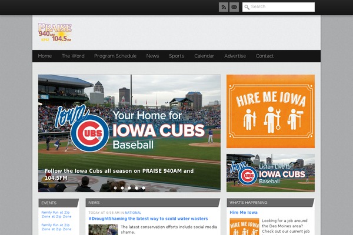Viewport: 353px width, 235px height.
Task: Open the first Family Fun at Zip Zone event
Action: [56, 214]
